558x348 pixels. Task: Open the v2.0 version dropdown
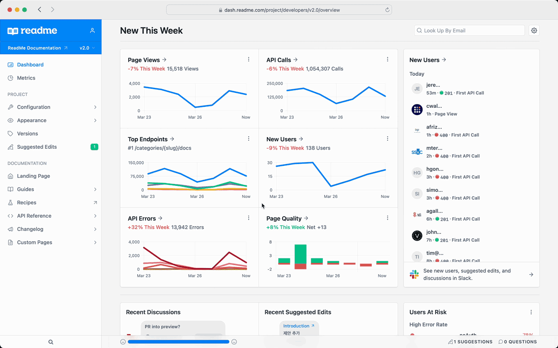[x=87, y=48]
